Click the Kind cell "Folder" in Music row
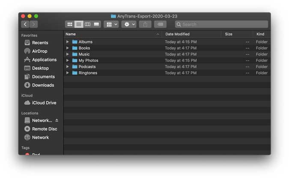 (262, 54)
